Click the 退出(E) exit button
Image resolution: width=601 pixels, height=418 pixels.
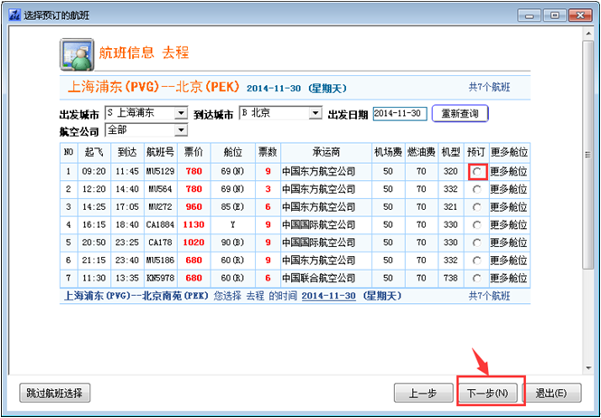551,393
